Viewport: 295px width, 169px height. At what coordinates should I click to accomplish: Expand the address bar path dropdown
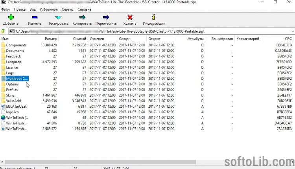coord(293,31)
